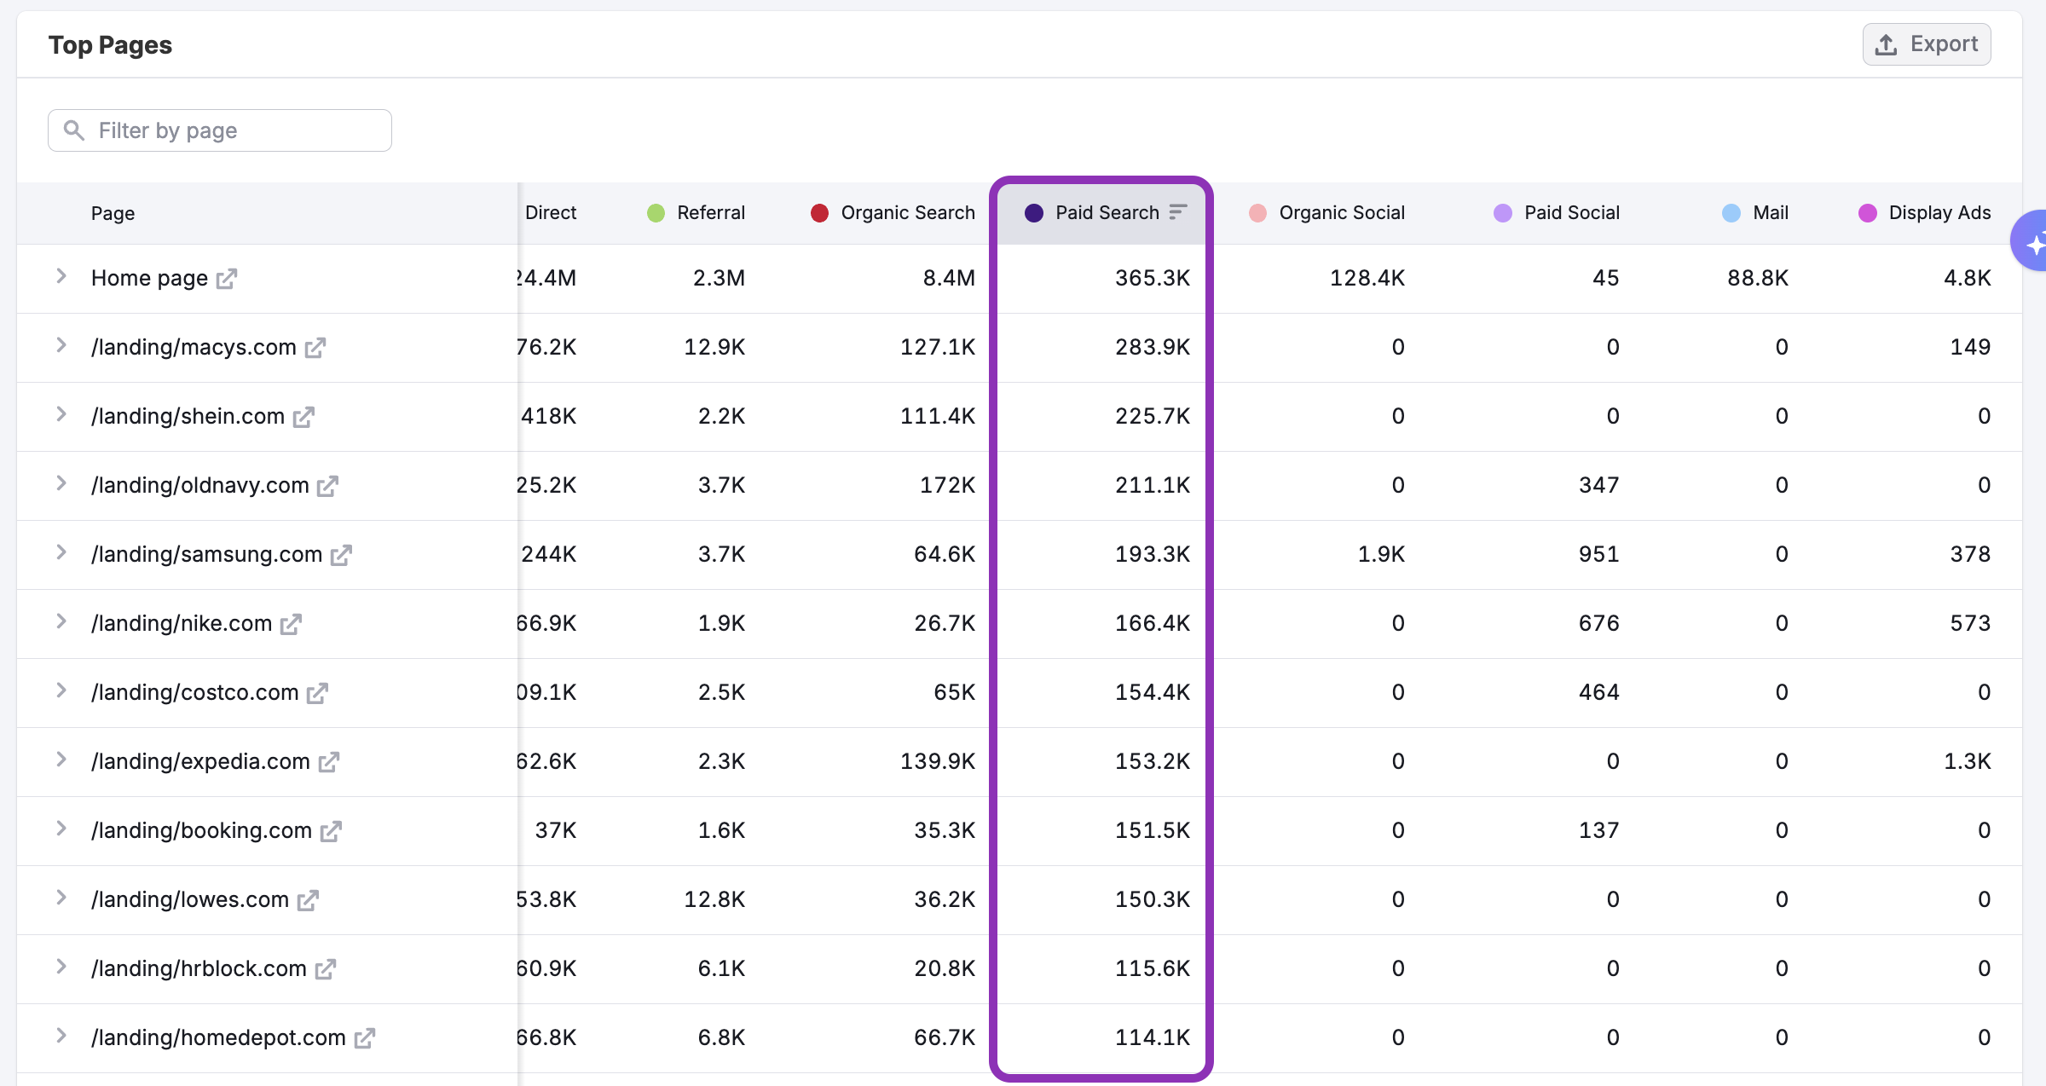Expand the /landing/oldnavy.com row
2046x1086 pixels.
tap(61, 483)
